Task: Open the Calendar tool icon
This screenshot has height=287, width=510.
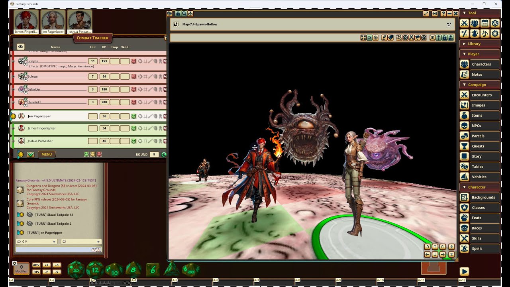Action: point(485,23)
